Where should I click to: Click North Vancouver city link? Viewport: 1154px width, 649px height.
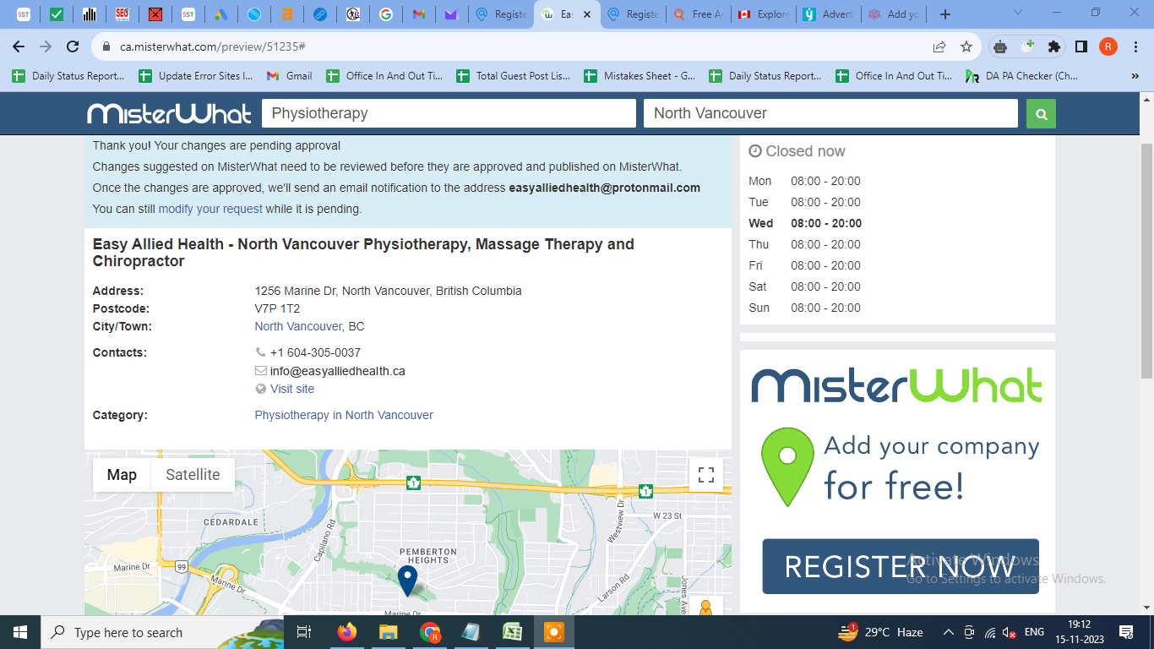299,326
